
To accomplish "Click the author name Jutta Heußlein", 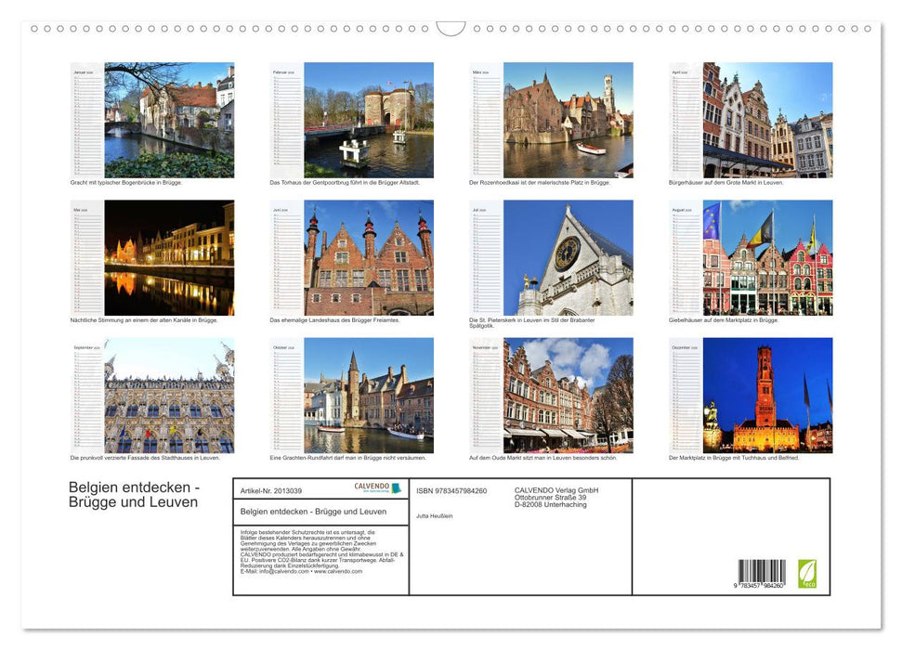I will [433, 517].
